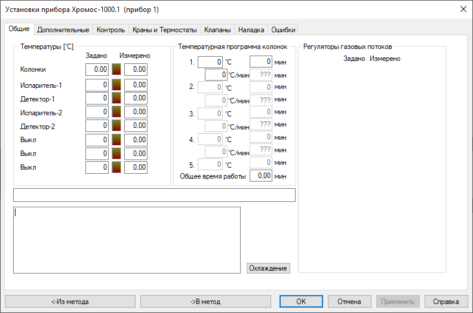Click the Колонки temperature indicator swatch
The width and height of the screenshot is (473, 313).
pyautogui.click(x=116, y=69)
